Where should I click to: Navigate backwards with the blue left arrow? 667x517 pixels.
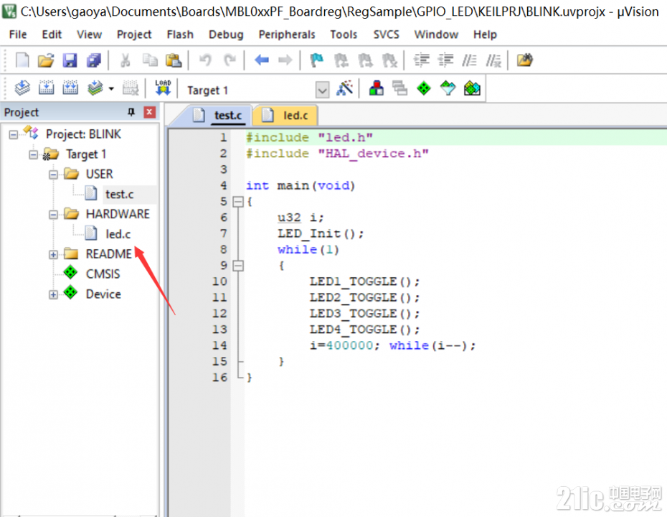(262, 60)
